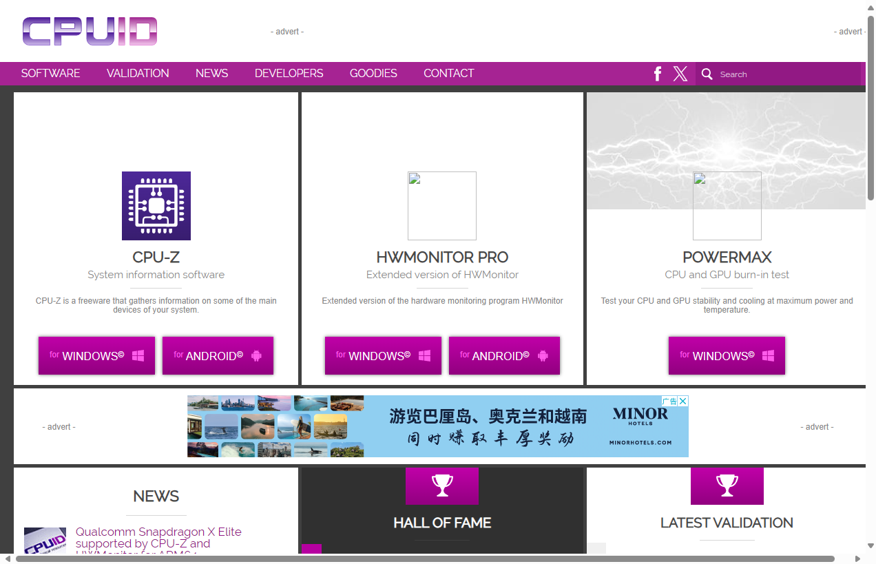Click the Latest Validation trophy icon
Image resolution: width=876 pixels, height=564 pixels.
pos(727,485)
